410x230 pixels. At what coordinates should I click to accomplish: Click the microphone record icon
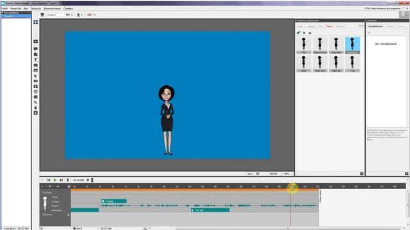coord(68,180)
